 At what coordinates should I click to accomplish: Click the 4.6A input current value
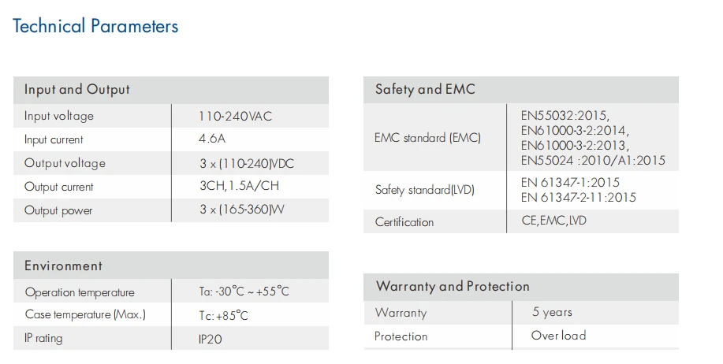tap(212, 139)
